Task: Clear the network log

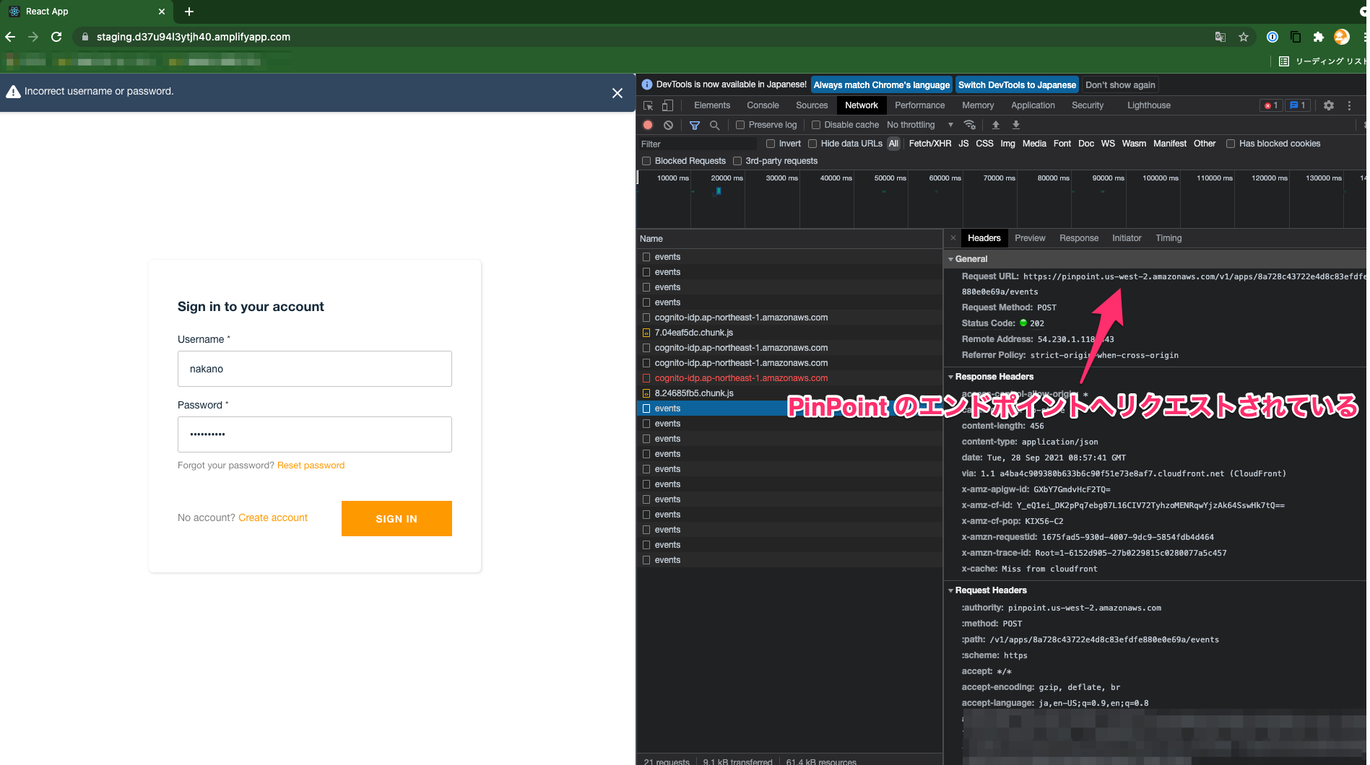Action: 669,125
